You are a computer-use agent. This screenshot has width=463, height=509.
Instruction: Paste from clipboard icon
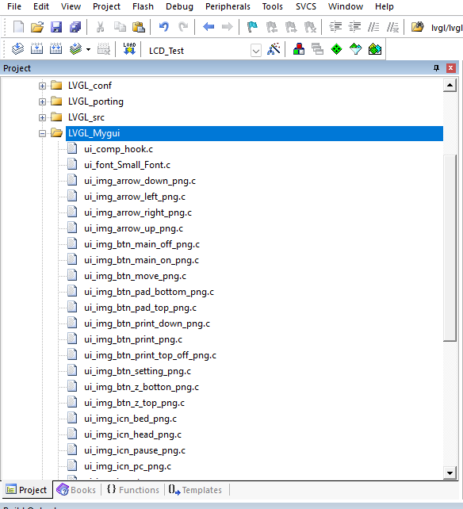139,27
